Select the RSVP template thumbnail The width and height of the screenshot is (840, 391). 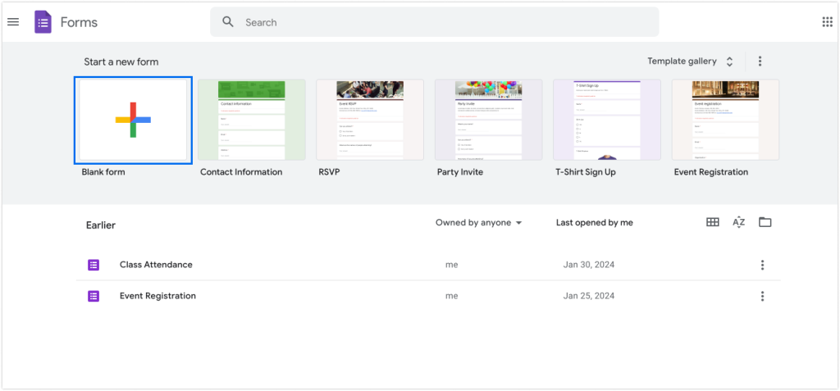[370, 120]
